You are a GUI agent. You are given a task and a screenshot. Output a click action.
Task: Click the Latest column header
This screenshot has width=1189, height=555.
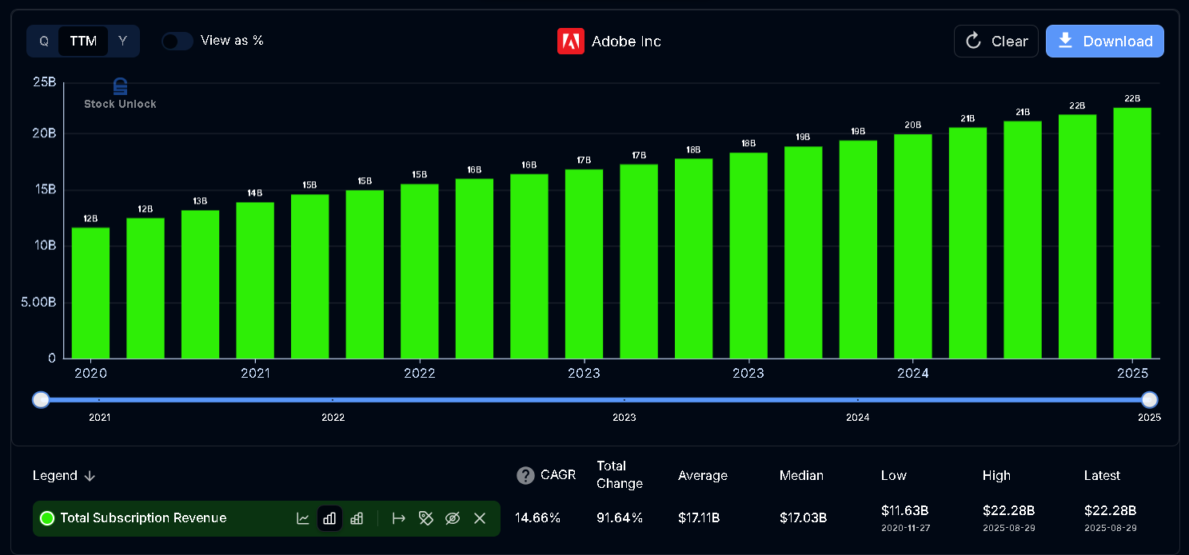[1102, 476]
